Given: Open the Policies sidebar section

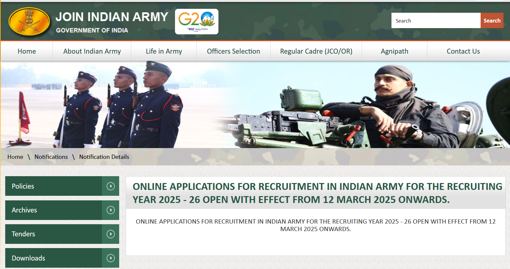Looking at the screenshot, I should 62,186.
